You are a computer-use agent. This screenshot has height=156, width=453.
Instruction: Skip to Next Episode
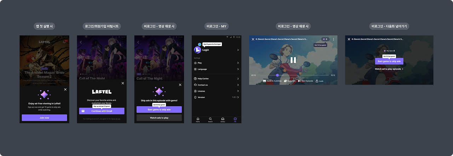tap(305, 81)
